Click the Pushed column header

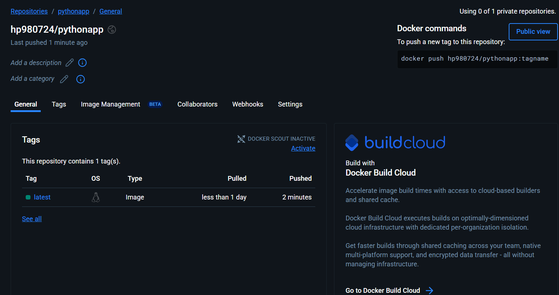(301, 179)
